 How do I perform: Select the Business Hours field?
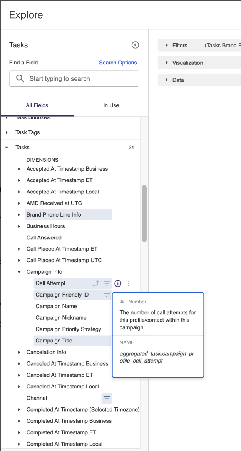pos(45,226)
